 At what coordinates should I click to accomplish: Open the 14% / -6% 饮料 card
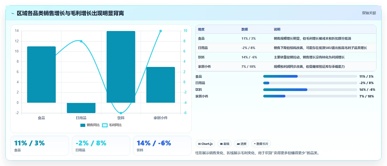tap(162, 146)
